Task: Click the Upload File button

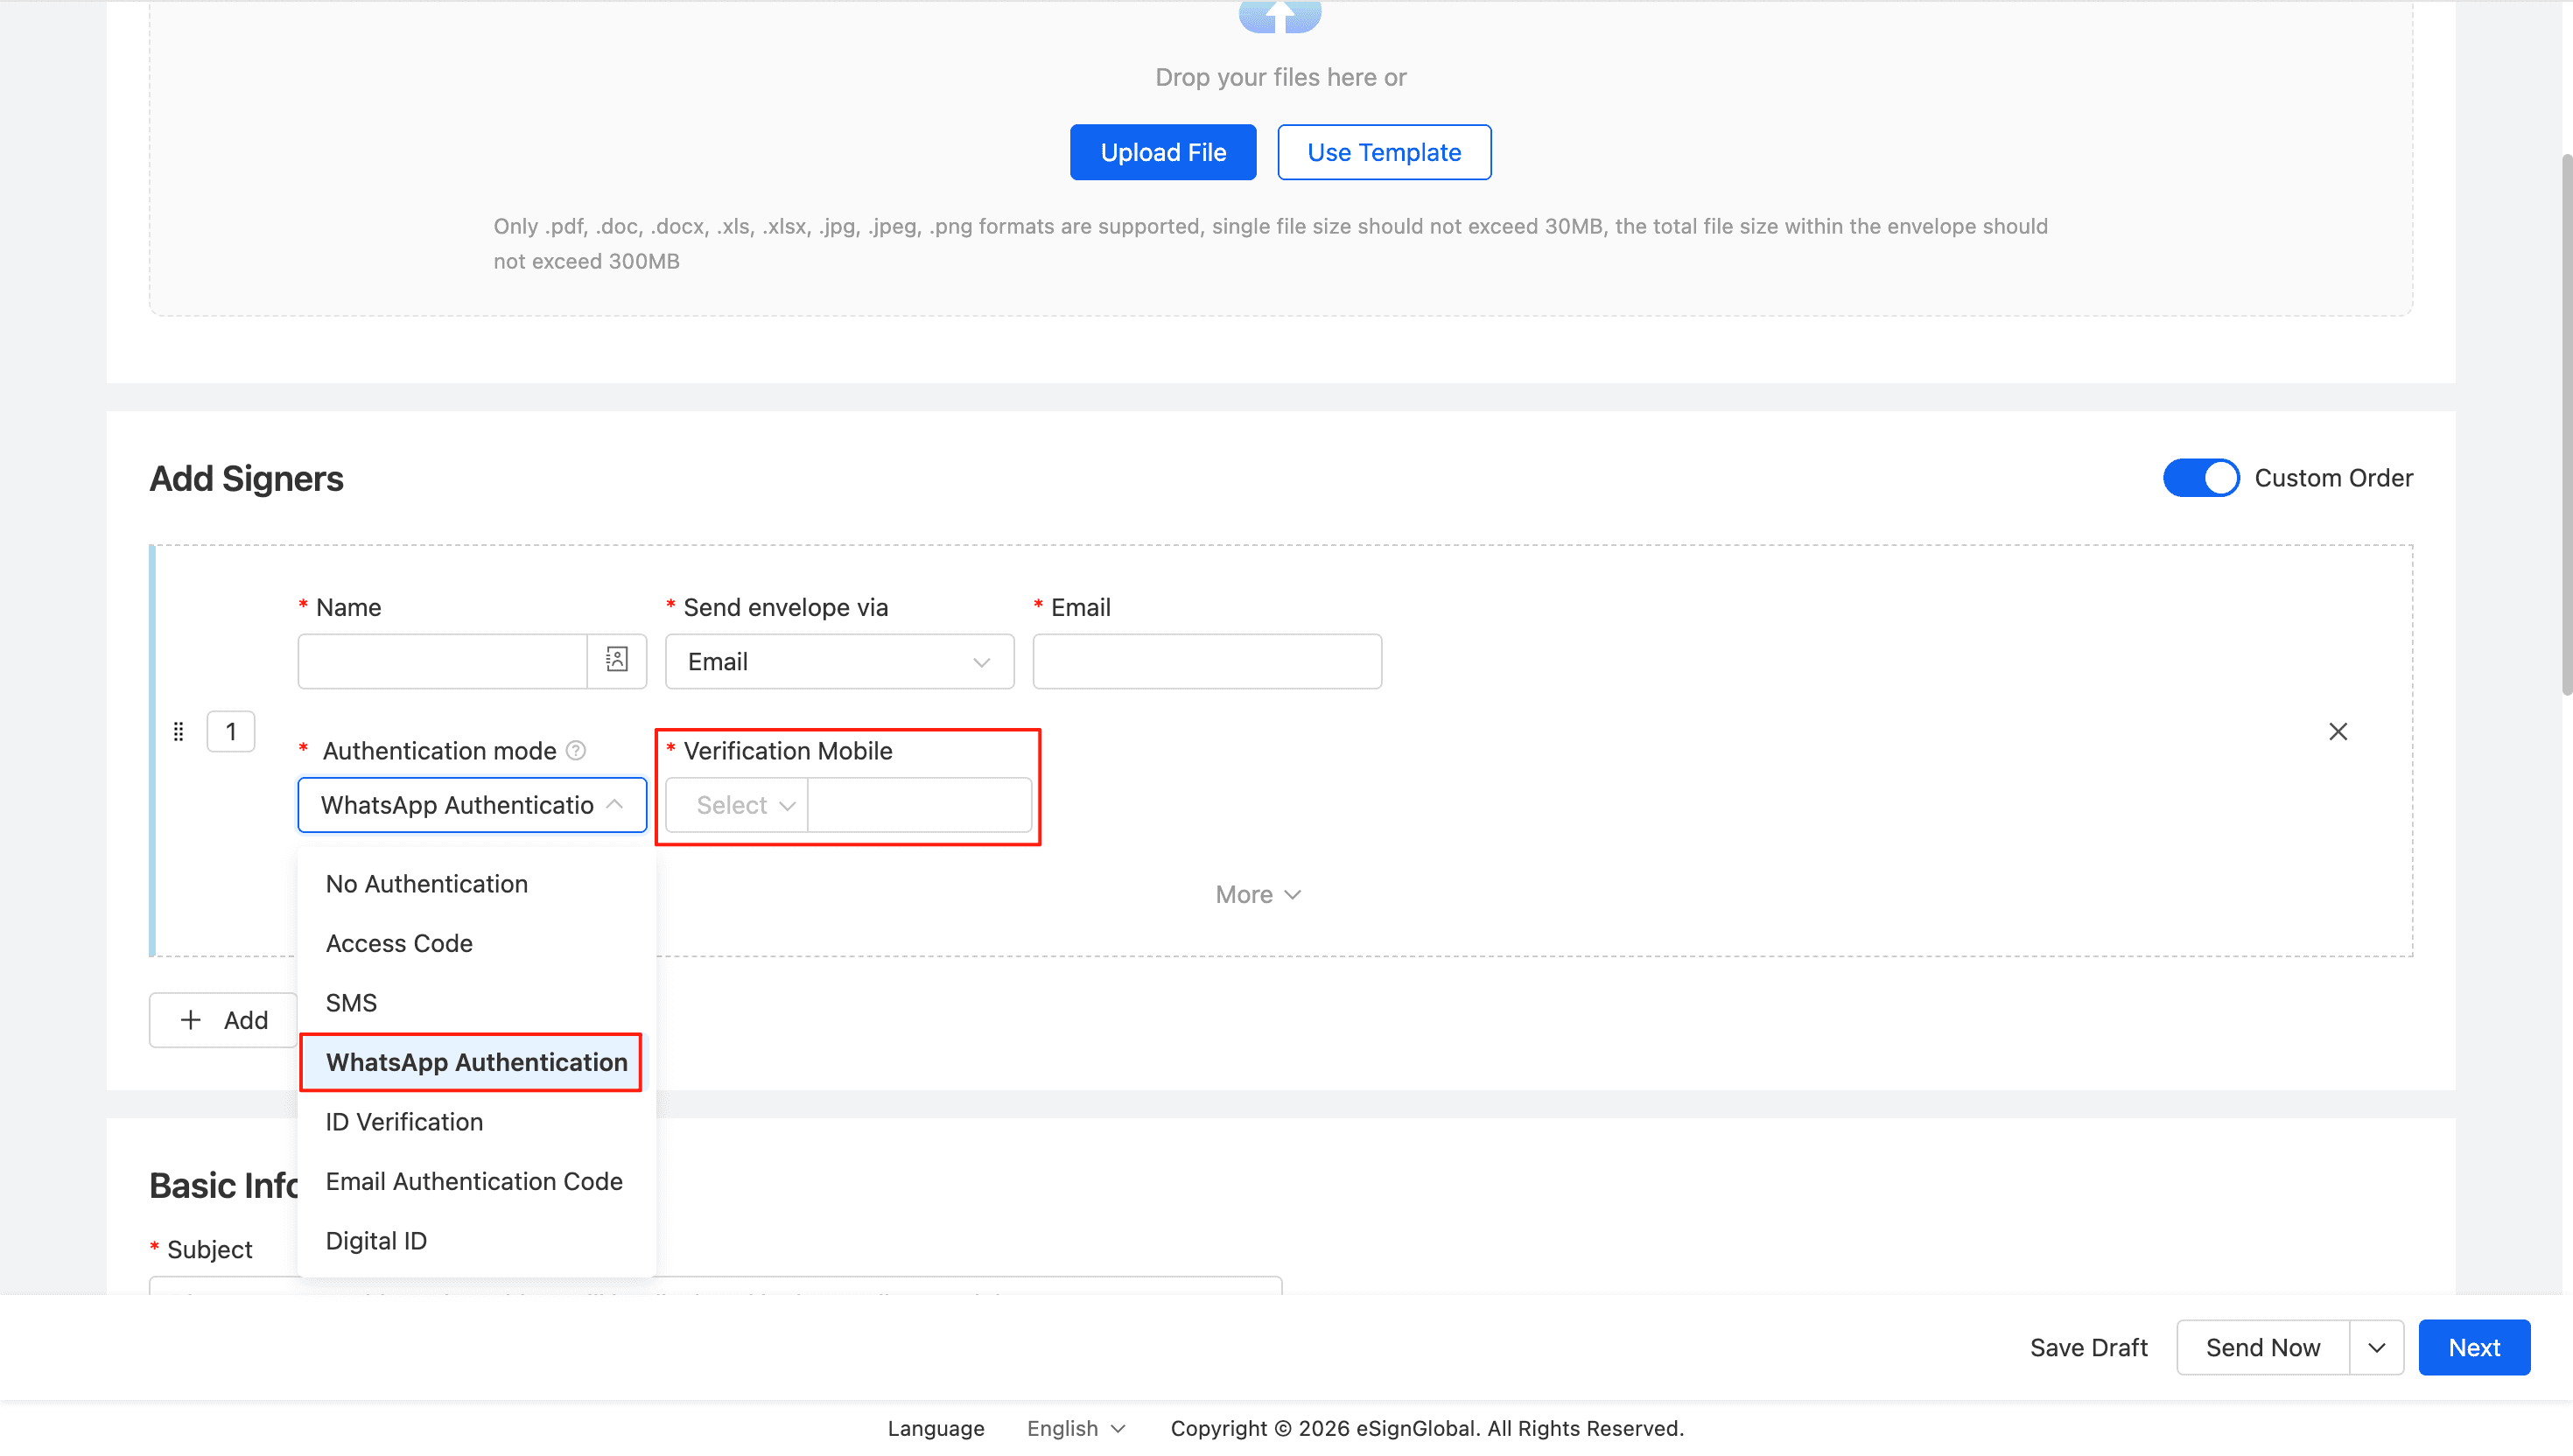Action: tap(1162, 152)
